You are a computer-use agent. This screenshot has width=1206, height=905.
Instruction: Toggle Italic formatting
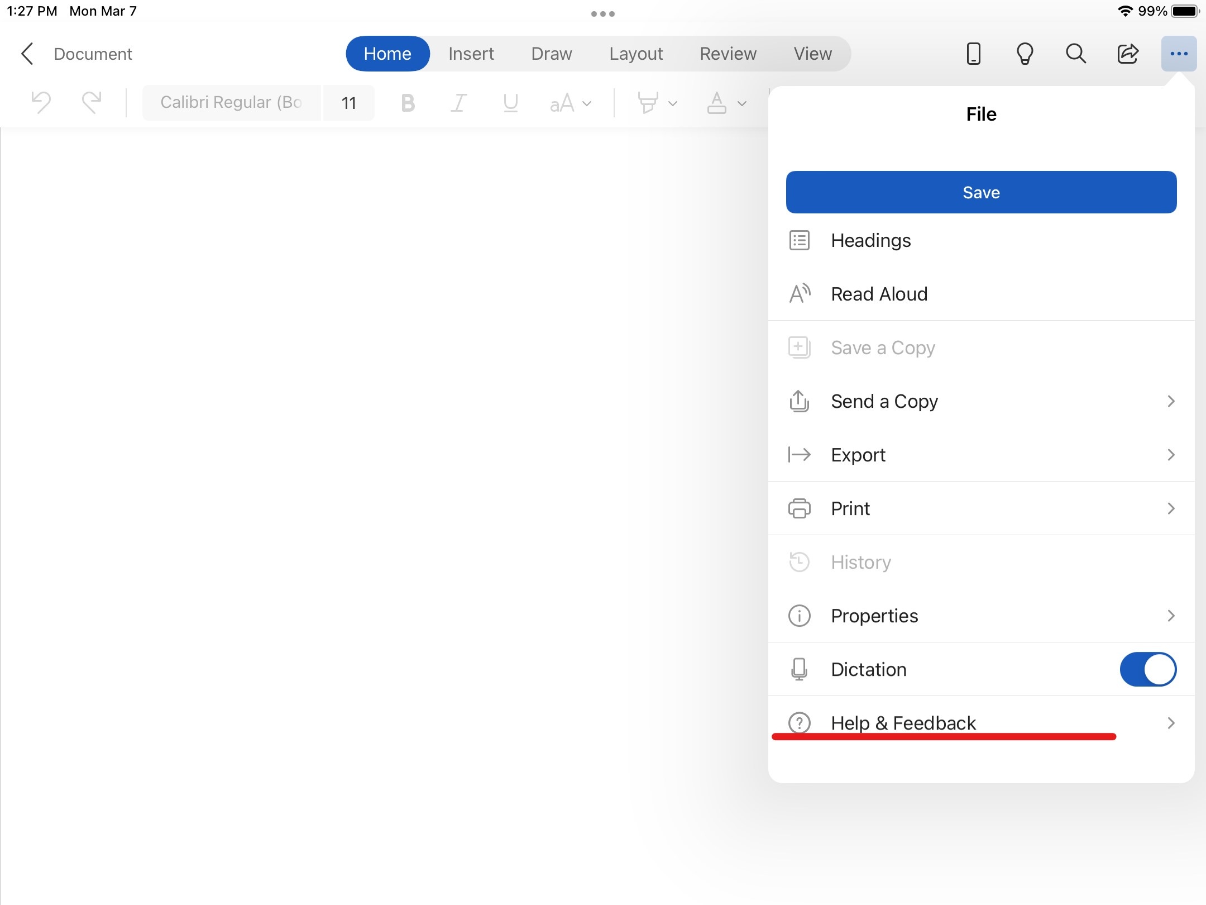458,103
